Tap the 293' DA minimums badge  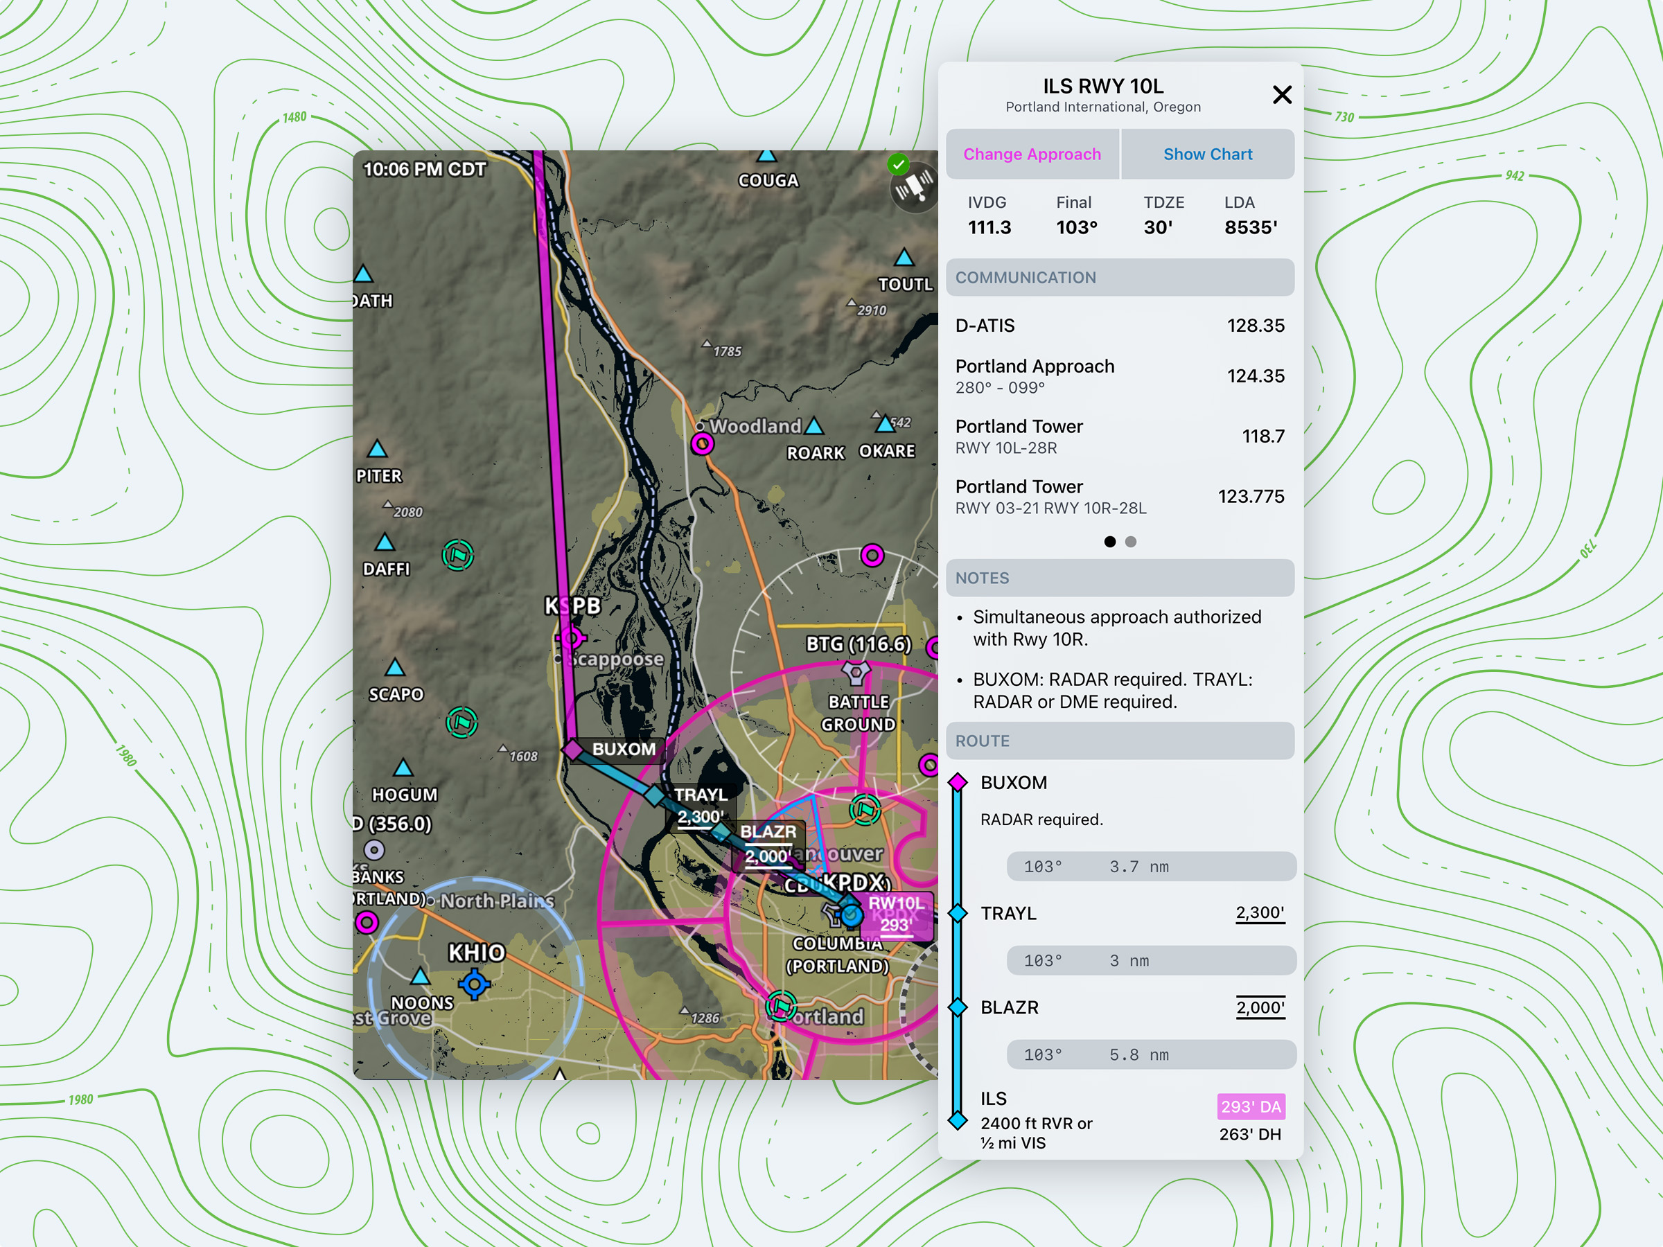click(1251, 1106)
